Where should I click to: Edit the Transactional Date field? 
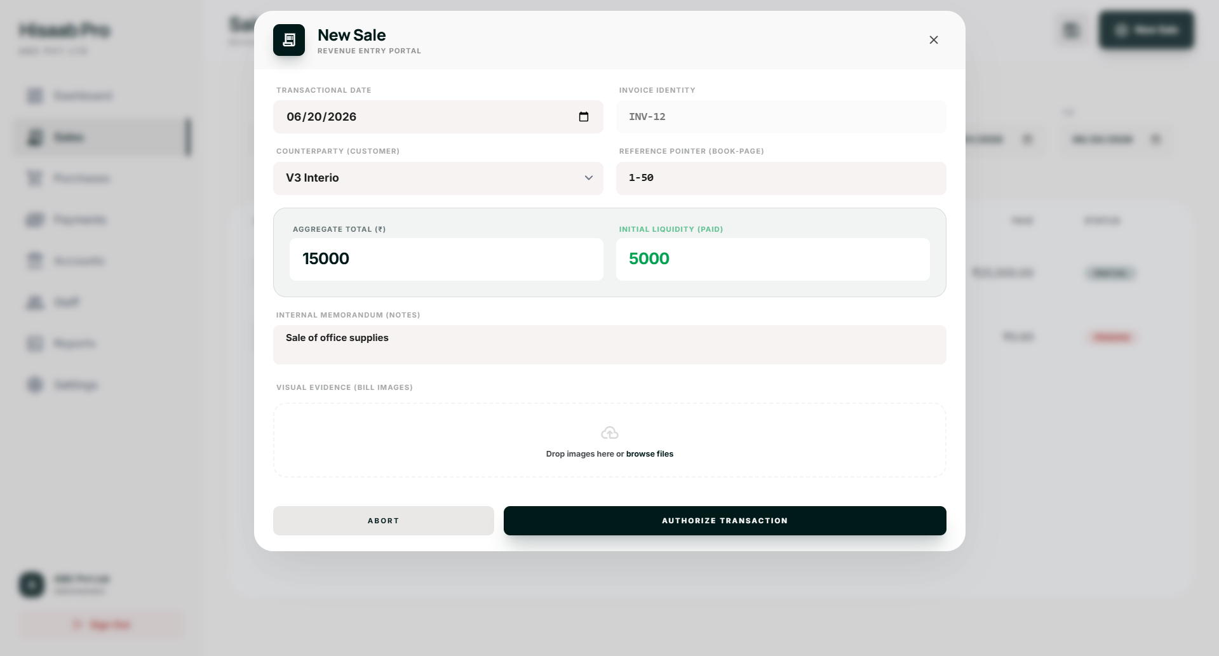pyautogui.click(x=438, y=117)
